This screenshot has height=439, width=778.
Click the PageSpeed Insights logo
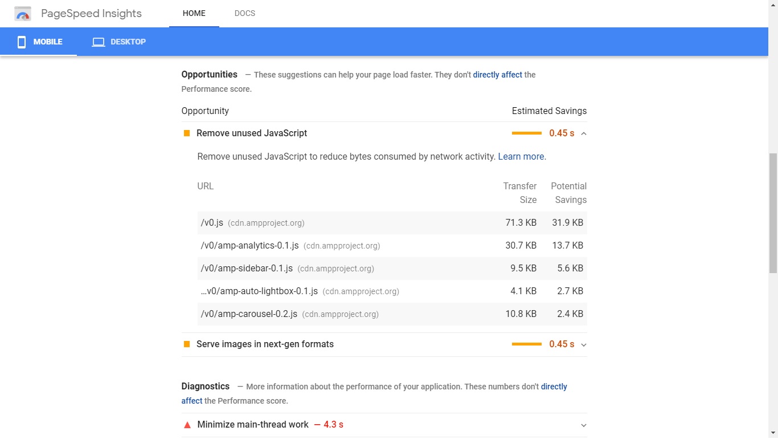[x=23, y=13]
